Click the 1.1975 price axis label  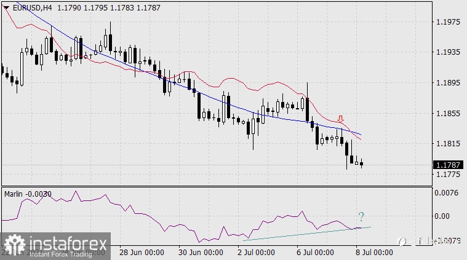pyautogui.click(x=448, y=22)
